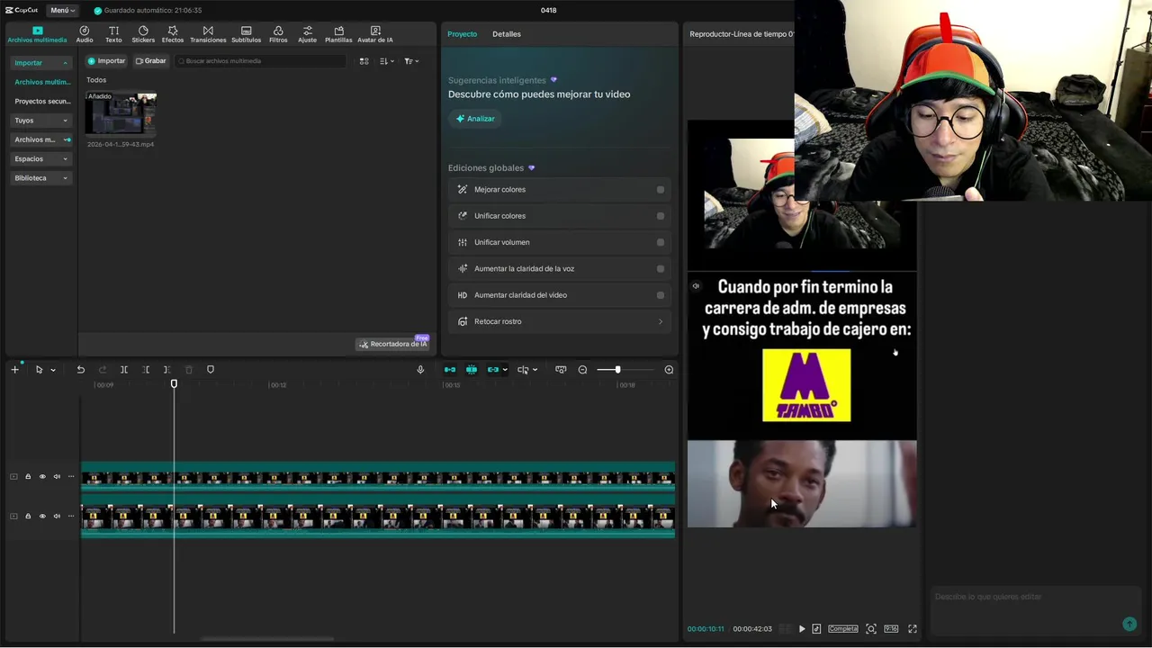Expand the Tuyos sidebar section
The width and height of the screenshot is (1152, 648).
pos(40,121)
